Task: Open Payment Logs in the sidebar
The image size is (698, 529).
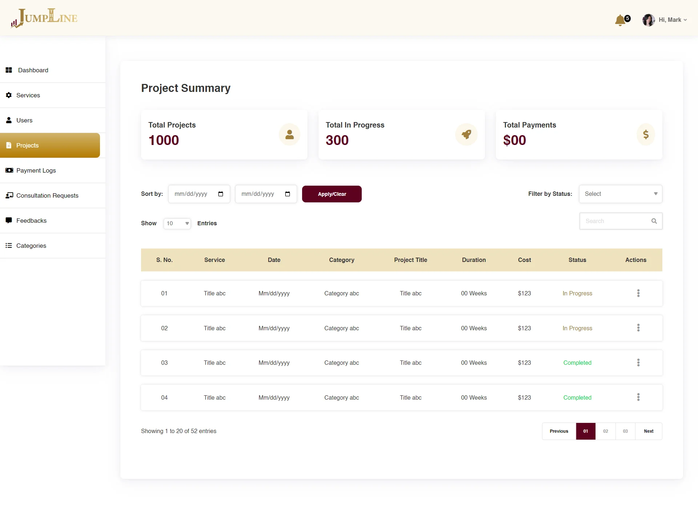Action: pos(36,170)
